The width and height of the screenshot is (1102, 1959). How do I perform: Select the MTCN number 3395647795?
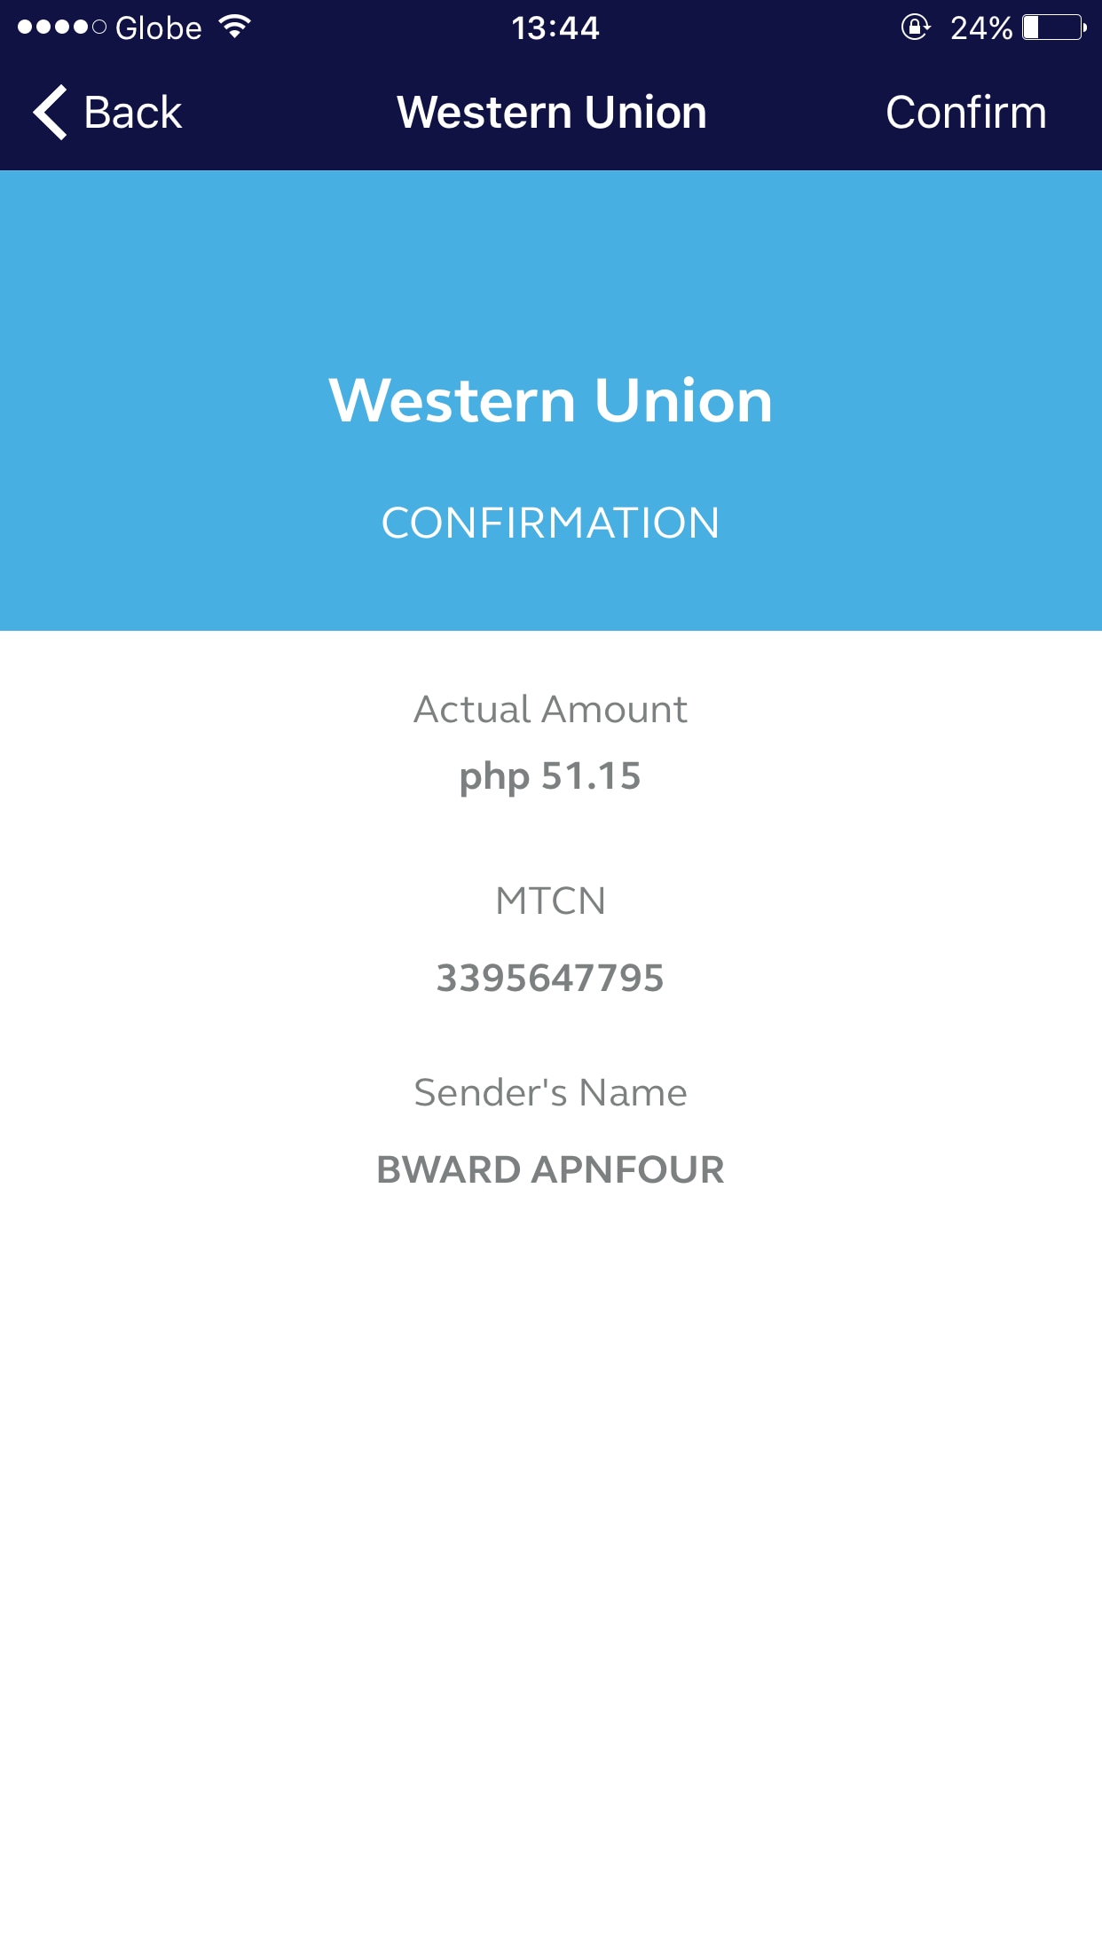[551, 979]
